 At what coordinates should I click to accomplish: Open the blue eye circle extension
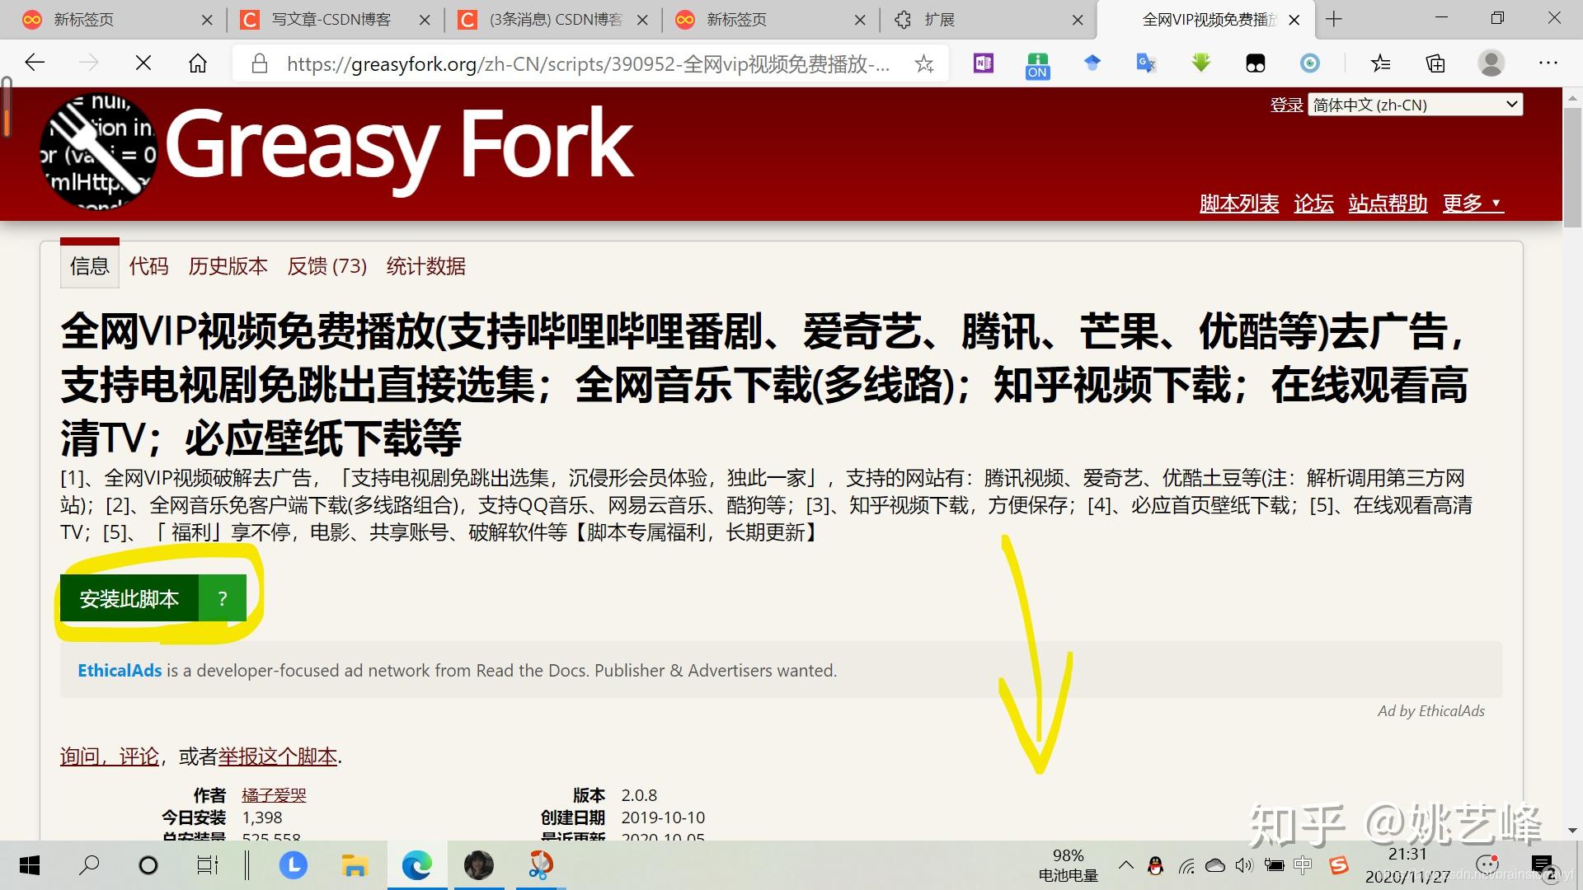(1310, 63)
